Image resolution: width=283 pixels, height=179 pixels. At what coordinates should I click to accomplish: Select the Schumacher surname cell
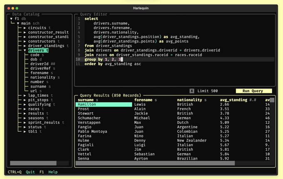pos(89,118)
